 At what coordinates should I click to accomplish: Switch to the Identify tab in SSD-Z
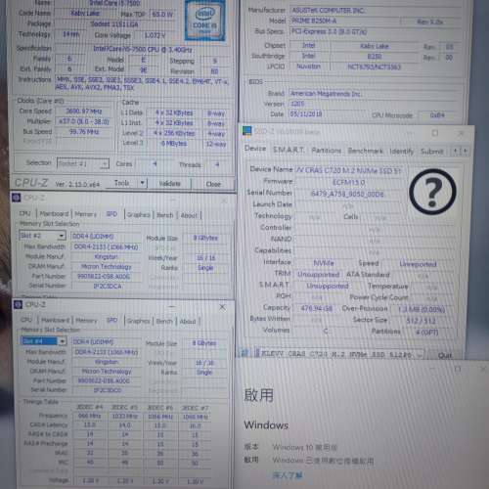[401, 152]
